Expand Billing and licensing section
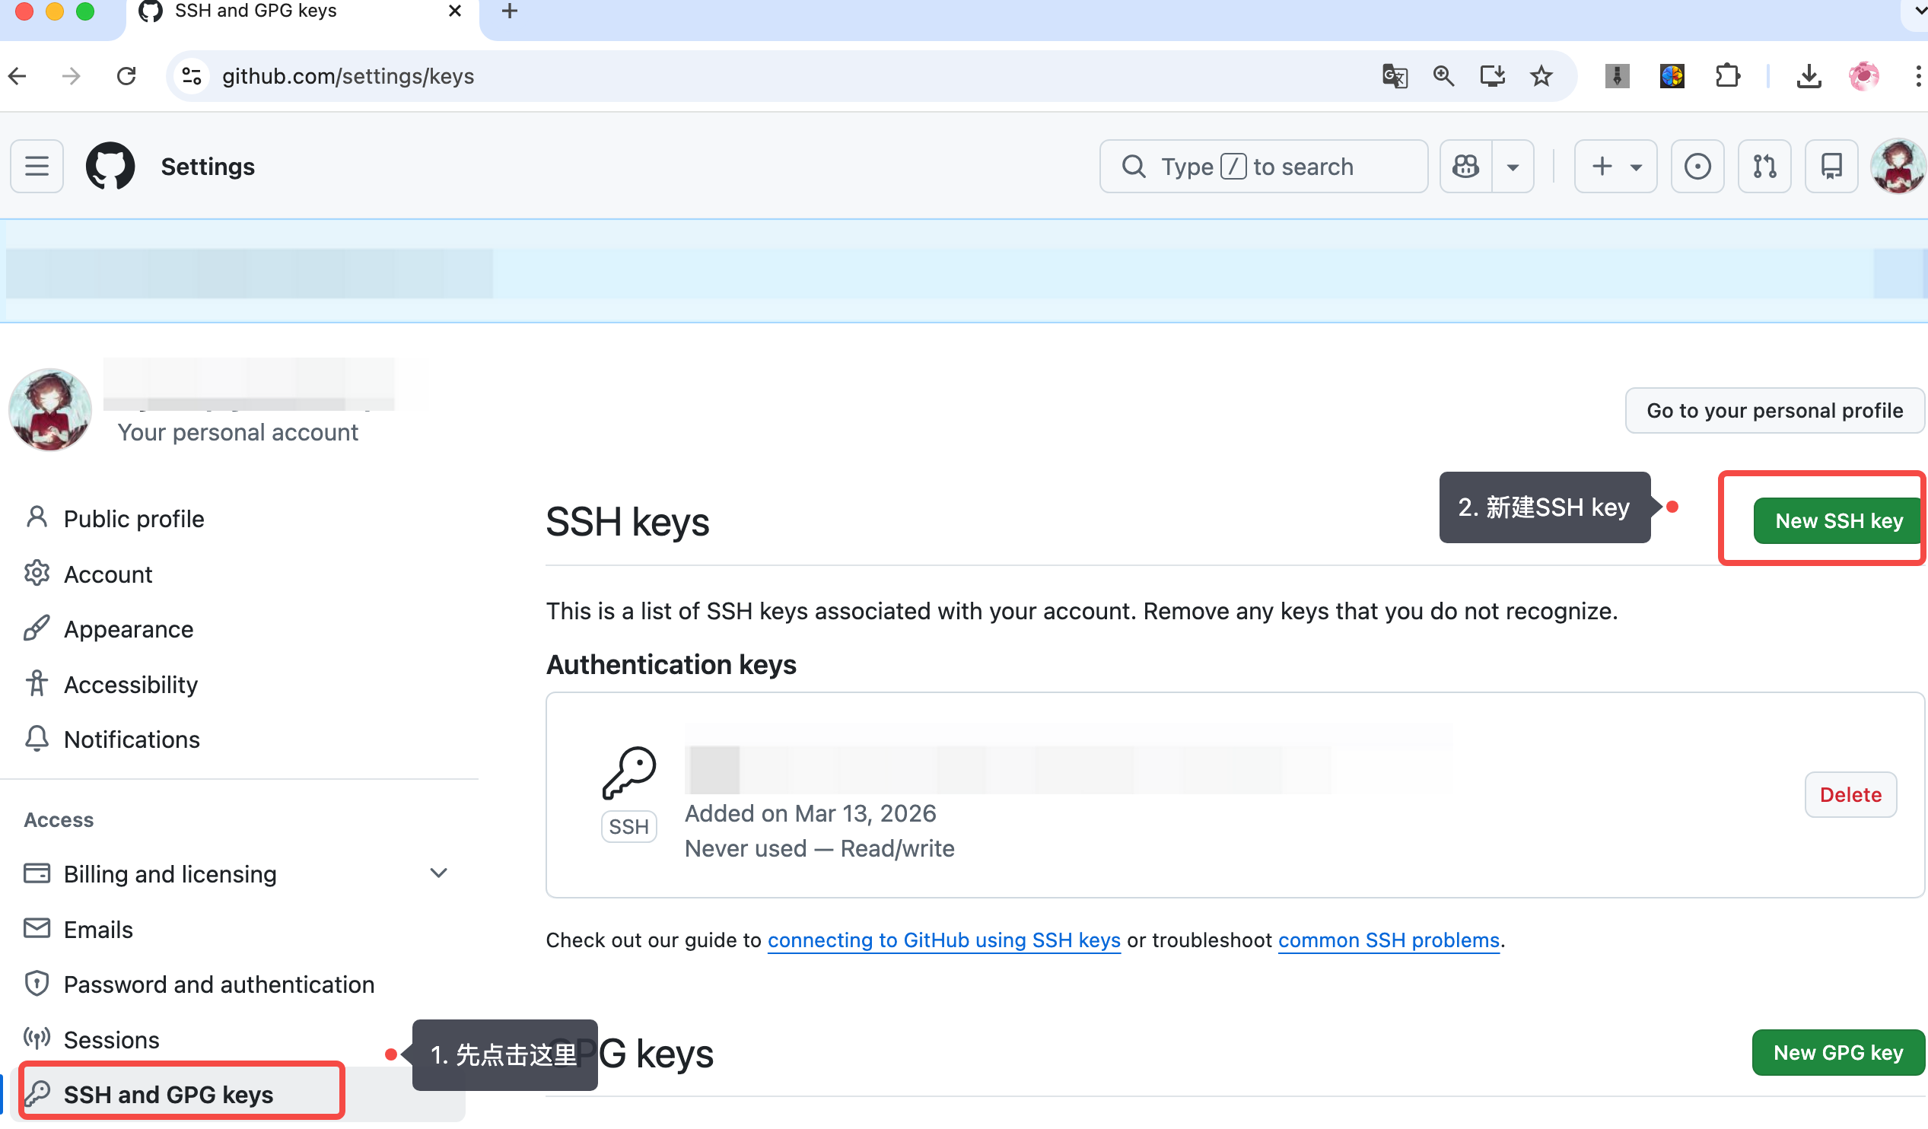Screen dimensions: 1928x1129 pos(437,873)
